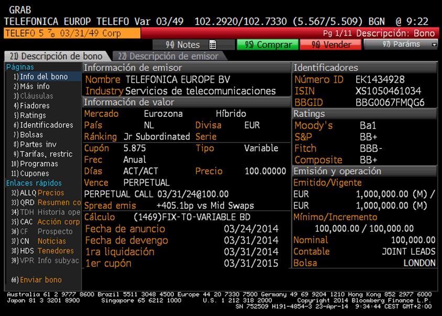Click the GRAB label at top
442x316 pixels.
pyautogui.click(x=20, y=10)
